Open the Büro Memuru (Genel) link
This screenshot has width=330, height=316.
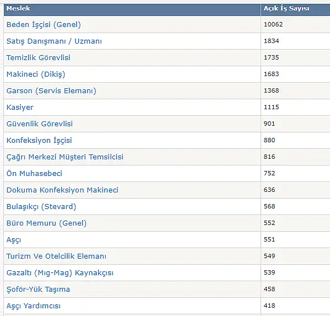pyautogui.click(x=46, y=223)
